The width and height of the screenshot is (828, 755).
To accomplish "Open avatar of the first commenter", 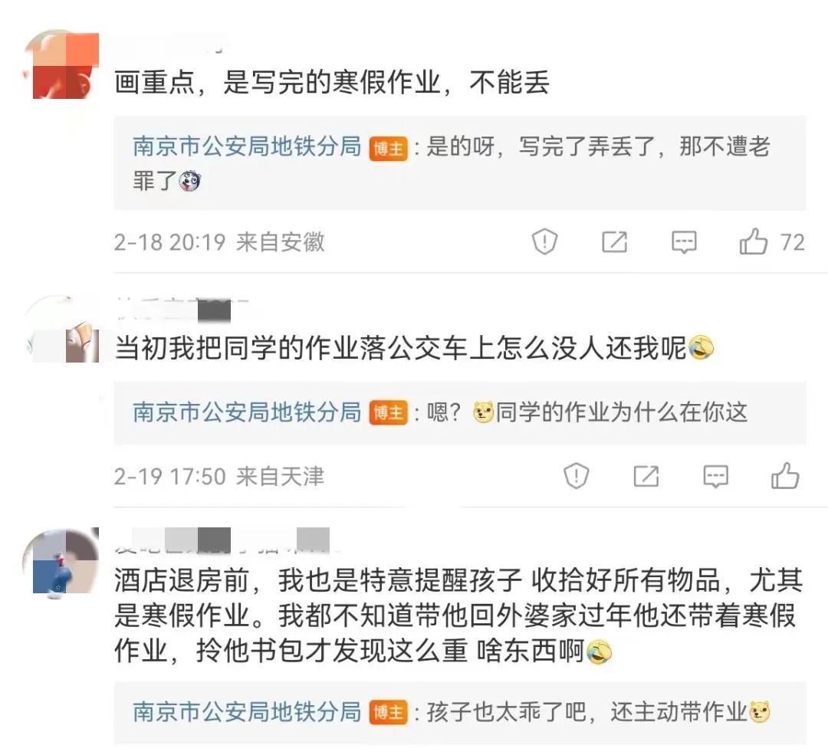I will click(61, 64).
